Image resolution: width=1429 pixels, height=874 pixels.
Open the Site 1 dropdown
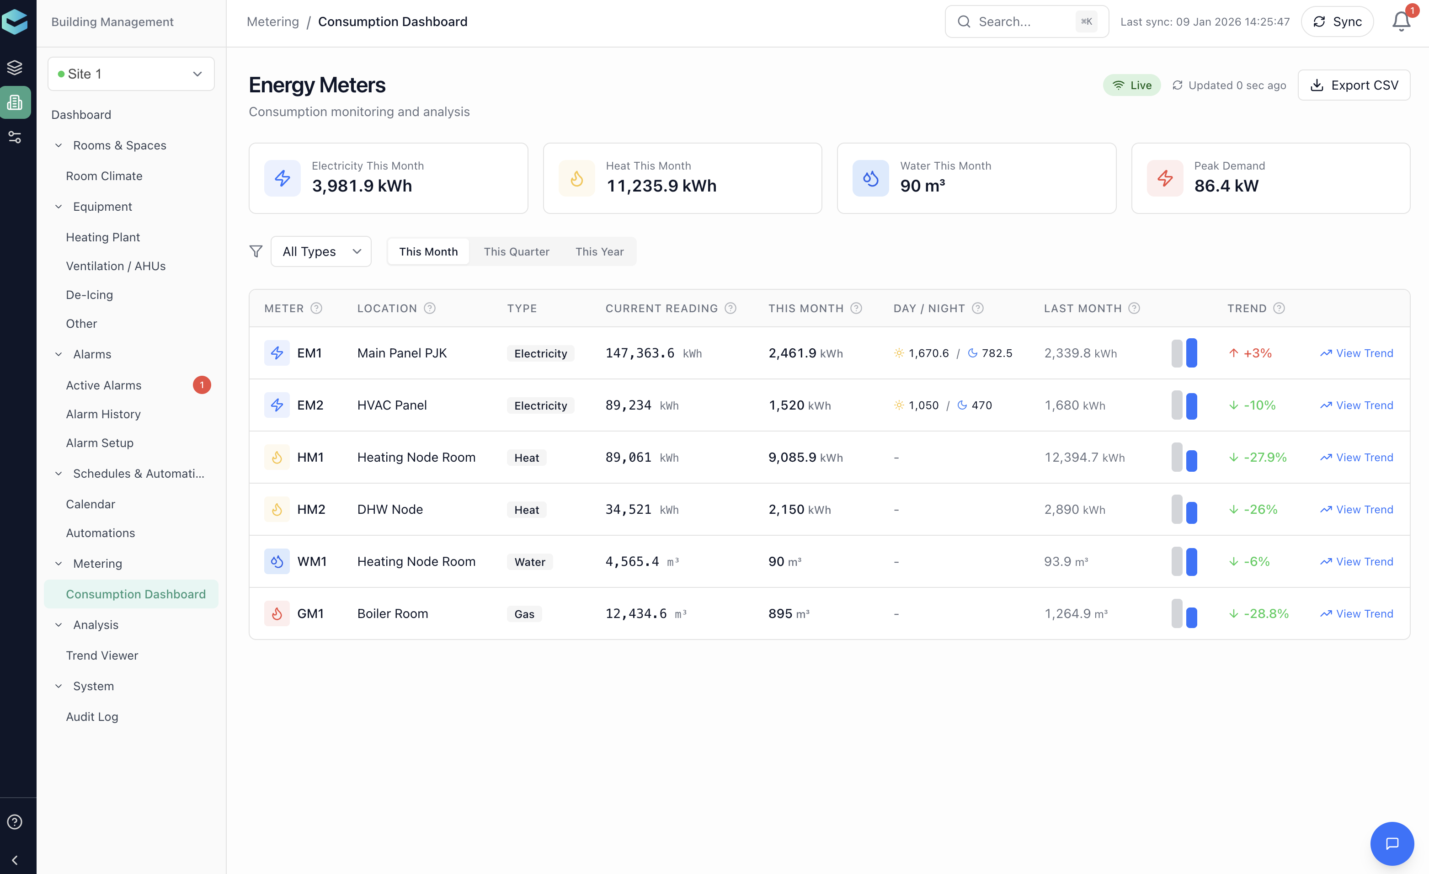click(x=131, y=74)
